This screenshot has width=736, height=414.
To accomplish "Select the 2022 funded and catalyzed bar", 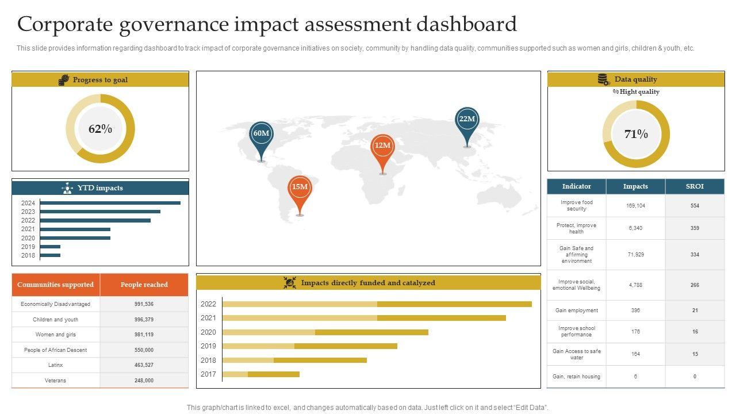I will [x=377, y=304].
